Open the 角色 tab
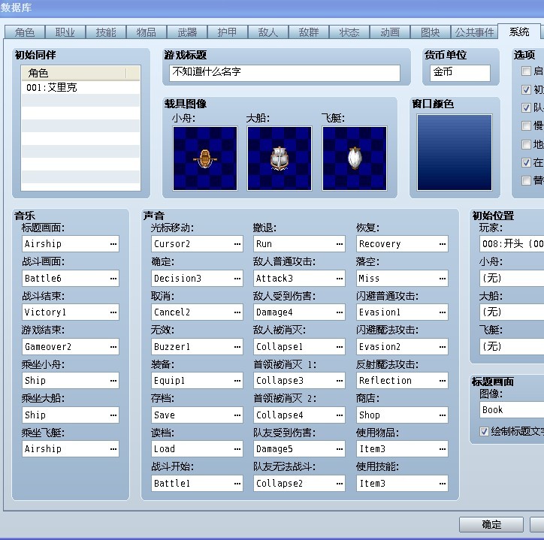Screen dimensions: 544x540 [x=25, y=32]
